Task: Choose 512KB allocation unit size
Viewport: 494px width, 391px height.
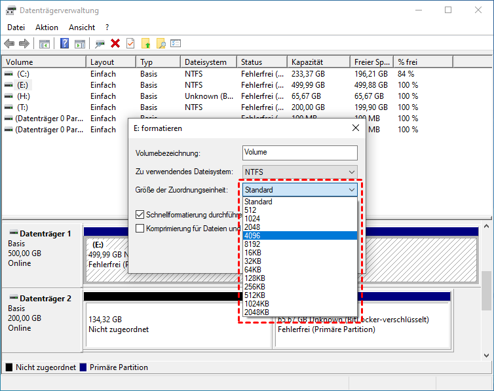Action: pos(300,295)
